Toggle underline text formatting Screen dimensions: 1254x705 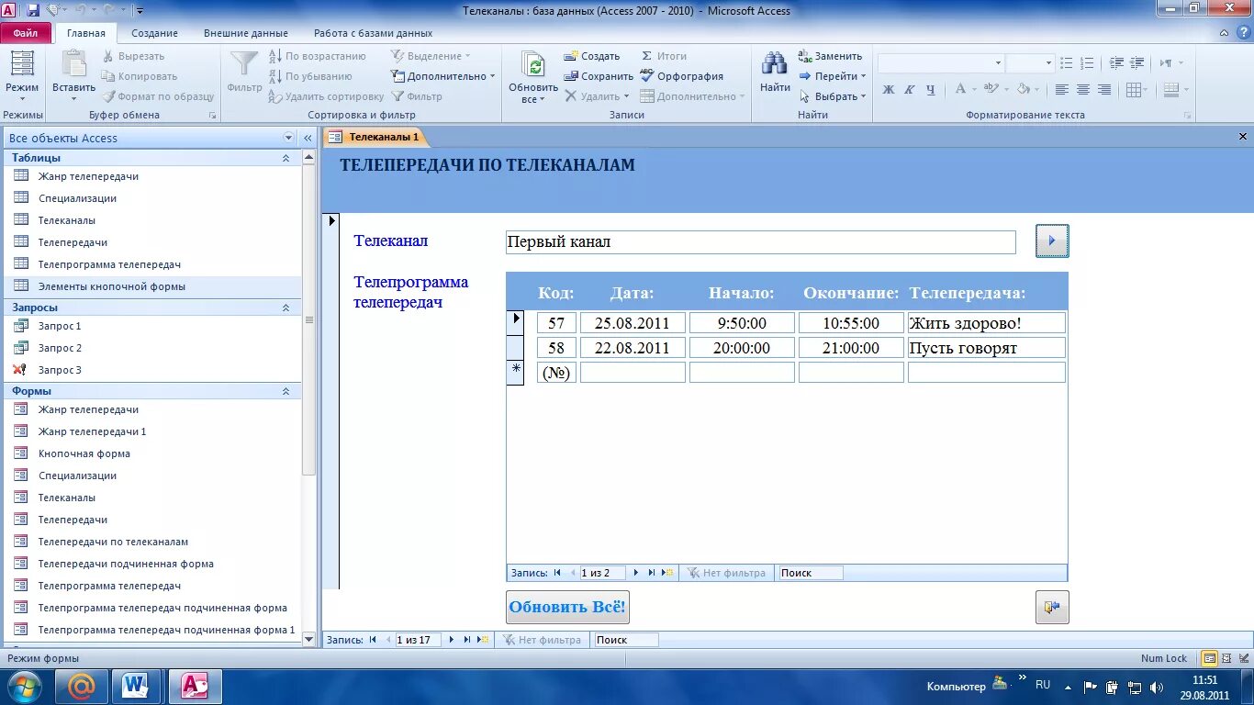(x=931, y=90)
